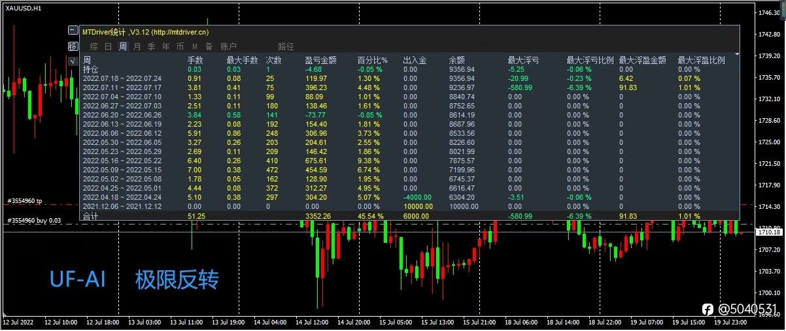Click the -73.77 loss cell
786x331 pixels.
(x=316, y=115)
